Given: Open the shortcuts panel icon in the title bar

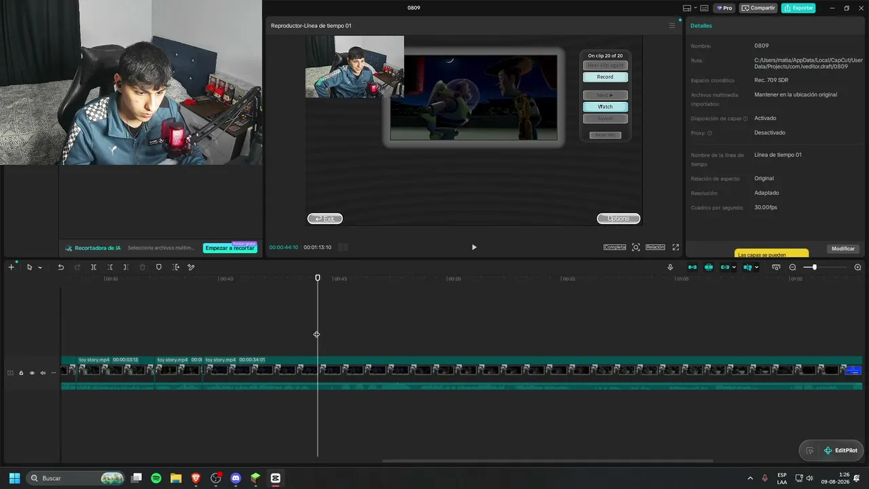Looking at the screenshot, I should point(704,8).
